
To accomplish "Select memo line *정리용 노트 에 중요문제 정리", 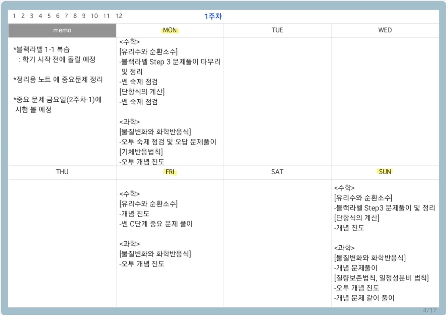I will (x=58, y=79).
